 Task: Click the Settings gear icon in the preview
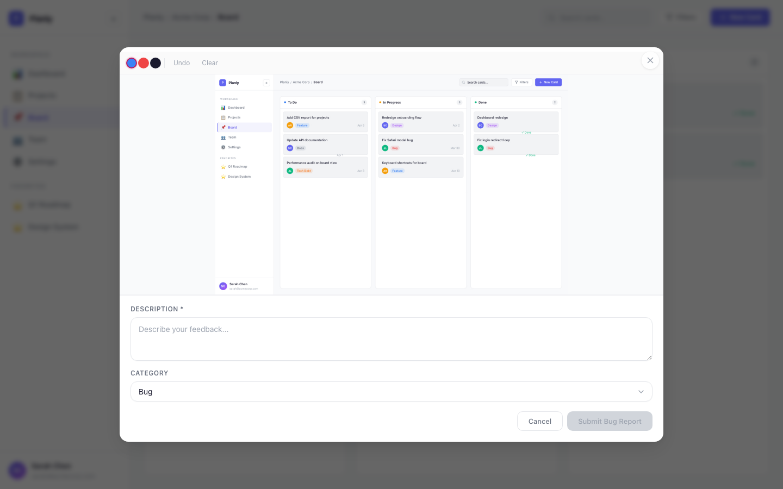pos(223,147)
